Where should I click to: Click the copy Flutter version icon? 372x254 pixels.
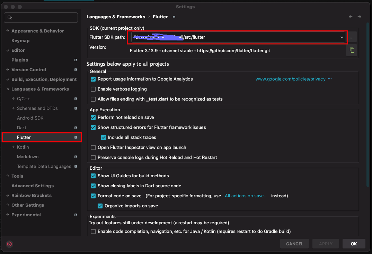click(352, 50)
